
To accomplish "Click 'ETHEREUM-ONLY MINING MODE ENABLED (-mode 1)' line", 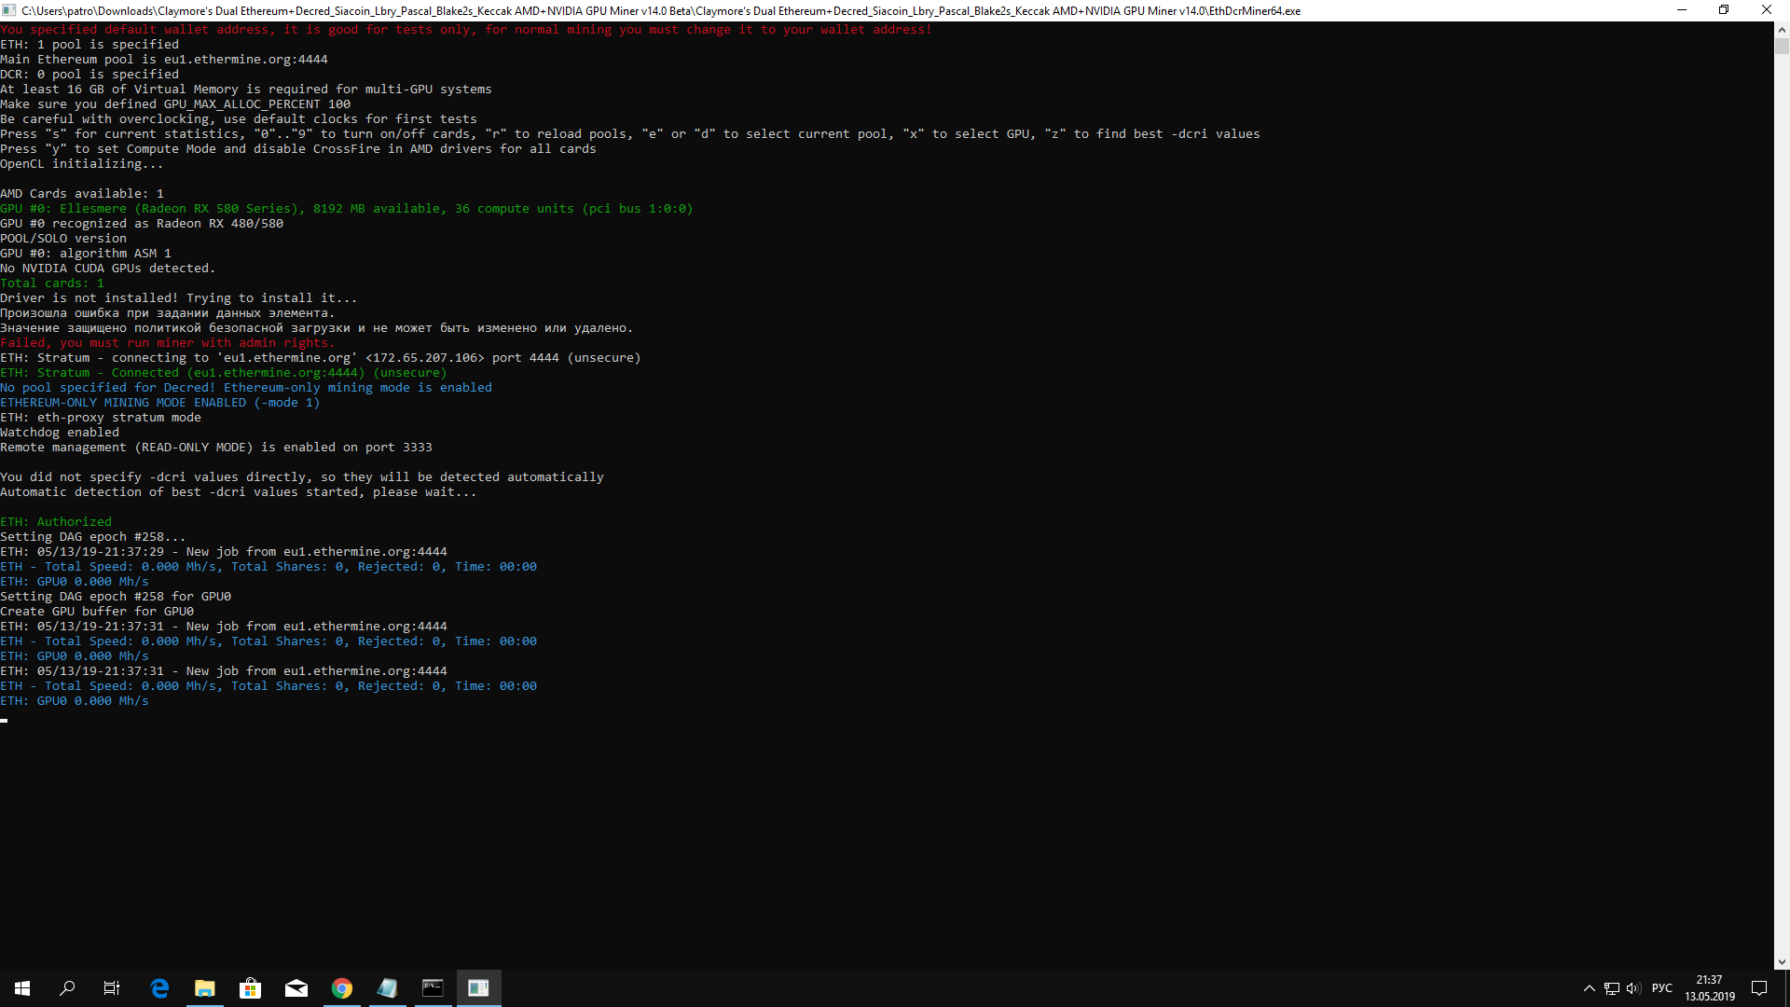I will 160,403.
